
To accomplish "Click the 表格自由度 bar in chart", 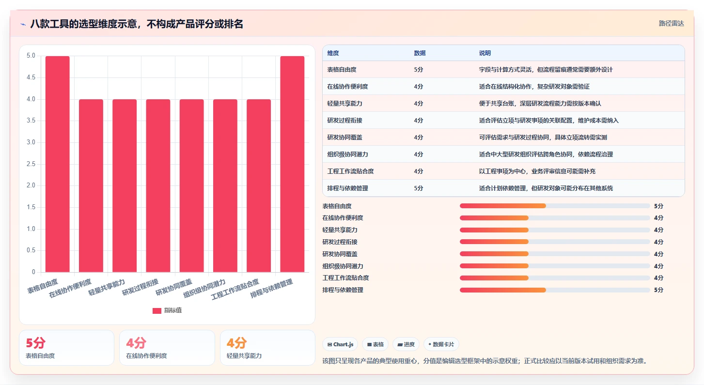I will click(x=58, y=164).
